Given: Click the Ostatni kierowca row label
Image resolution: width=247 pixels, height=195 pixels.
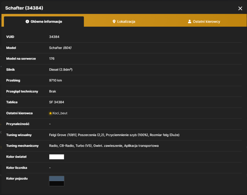Looking at the screenshot, I should tap(19, 113).
